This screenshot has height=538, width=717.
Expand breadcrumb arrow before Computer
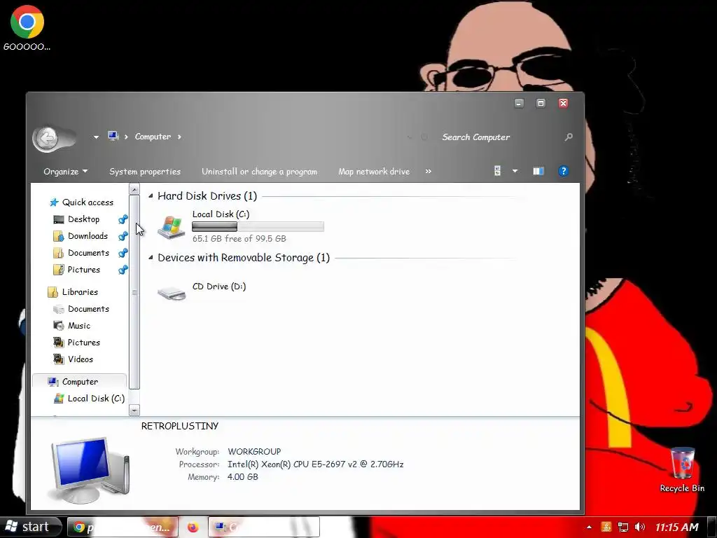click(x=126, y=137)
